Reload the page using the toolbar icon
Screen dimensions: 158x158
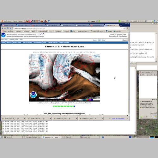pyautogui.click(x=8, y=28)
